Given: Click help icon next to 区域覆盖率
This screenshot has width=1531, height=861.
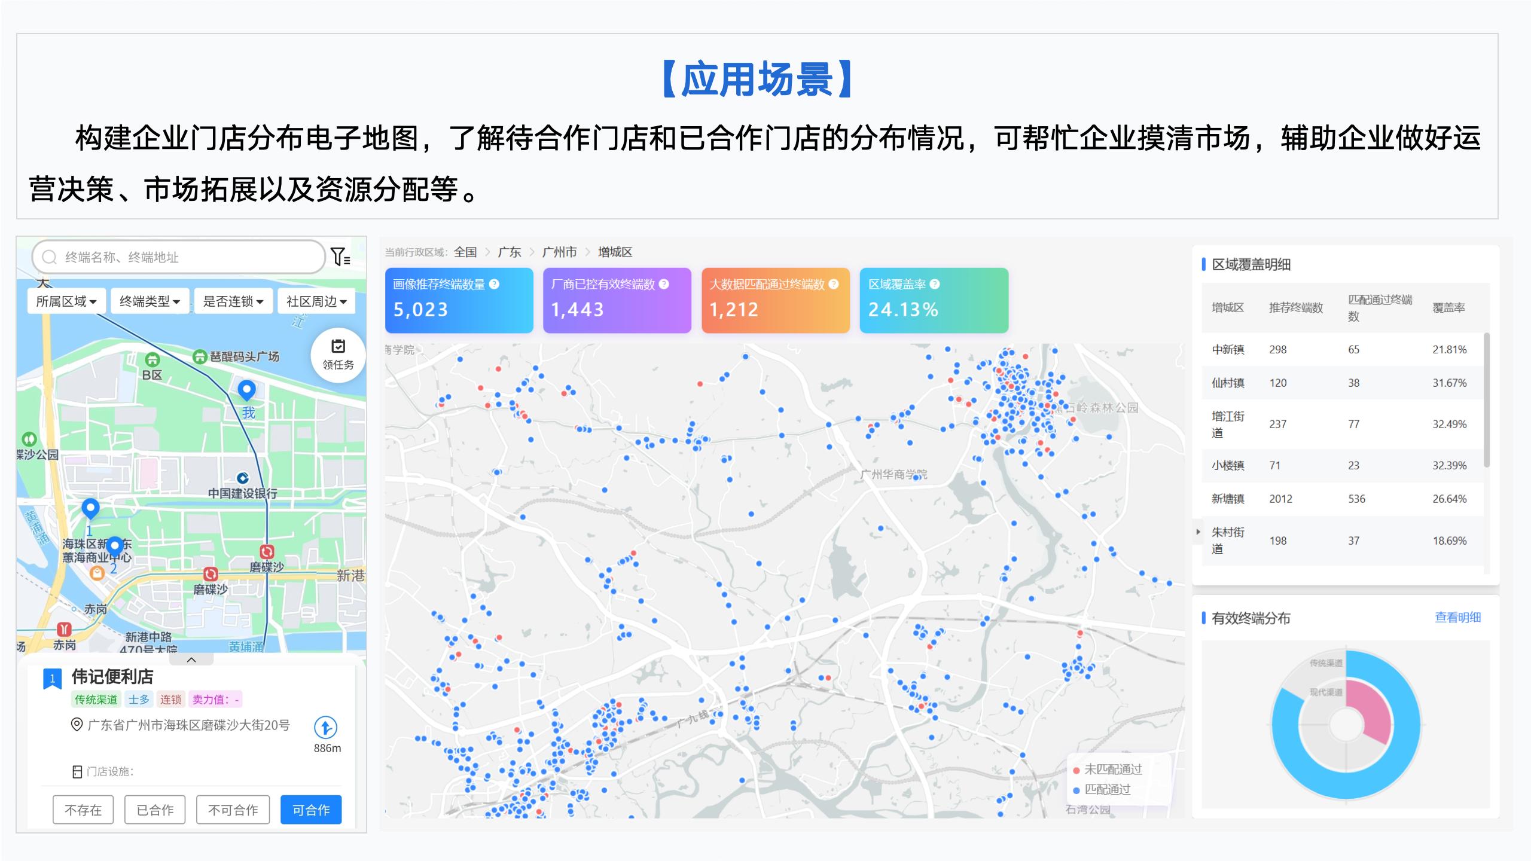Looking at the screenshot, I should point(935,285).
